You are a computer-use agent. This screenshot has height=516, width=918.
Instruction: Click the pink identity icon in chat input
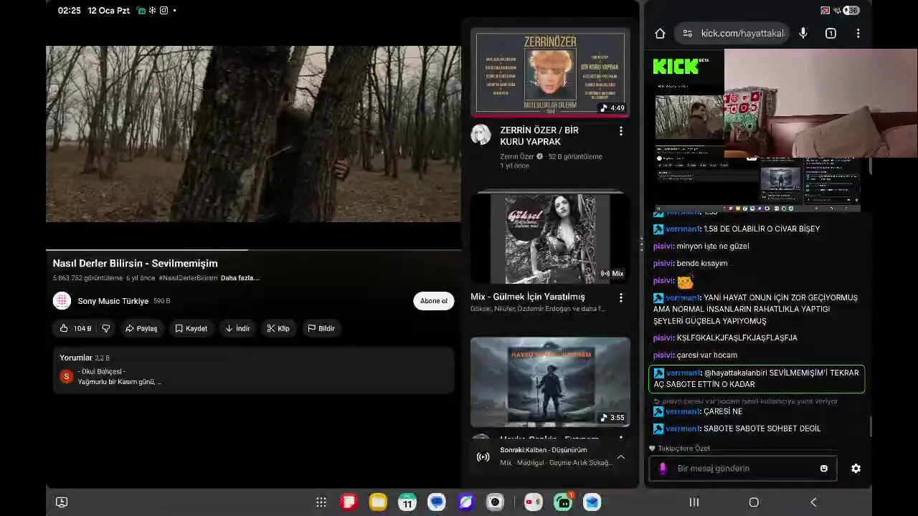(x=663, y=468)
